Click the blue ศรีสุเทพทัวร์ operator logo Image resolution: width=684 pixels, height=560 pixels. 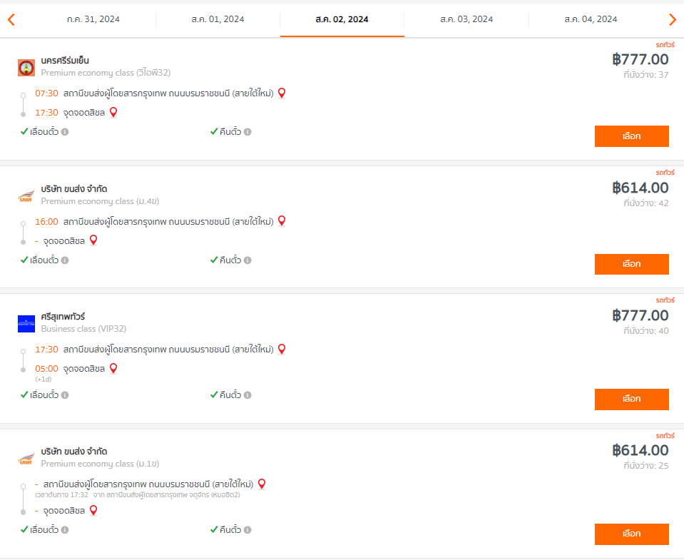point(26,324)
